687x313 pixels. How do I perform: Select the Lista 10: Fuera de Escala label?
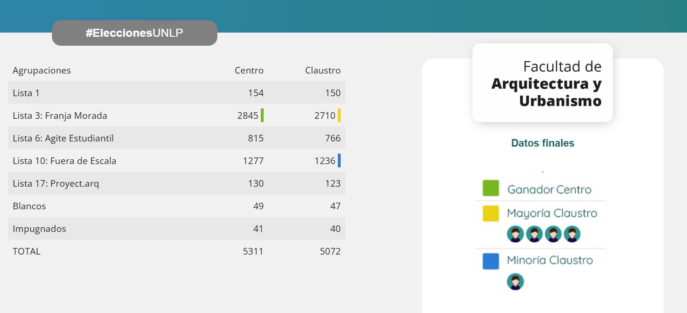point(64,161)
